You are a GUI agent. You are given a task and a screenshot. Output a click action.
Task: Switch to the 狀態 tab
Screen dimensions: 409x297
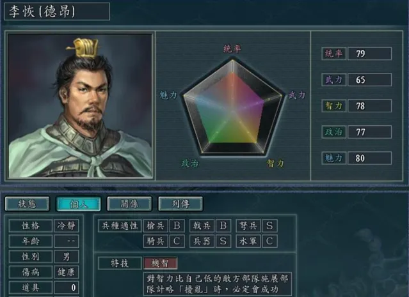point(27,204)
